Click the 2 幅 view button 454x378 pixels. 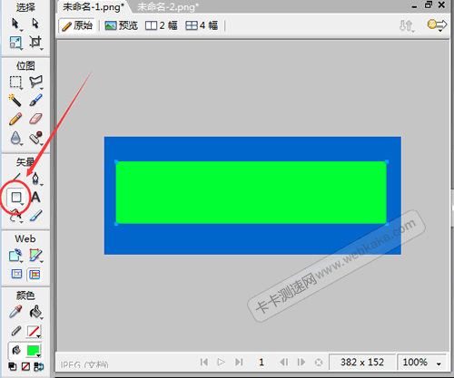[x=161, y=25]
